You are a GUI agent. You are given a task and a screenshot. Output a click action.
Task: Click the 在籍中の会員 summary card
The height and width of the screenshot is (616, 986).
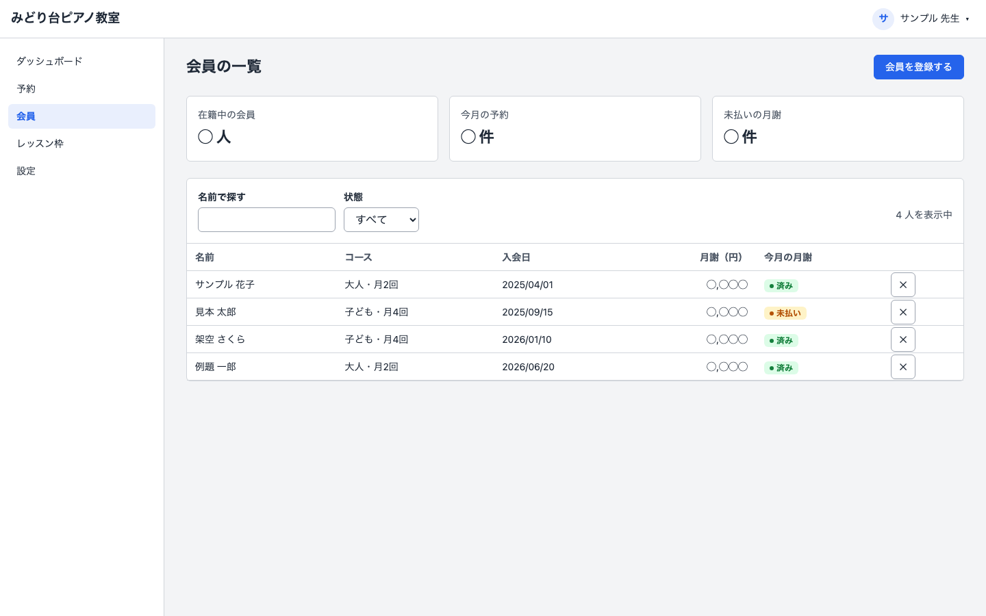pos(312,129)
